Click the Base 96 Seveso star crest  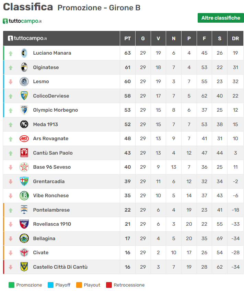(24, 167)
